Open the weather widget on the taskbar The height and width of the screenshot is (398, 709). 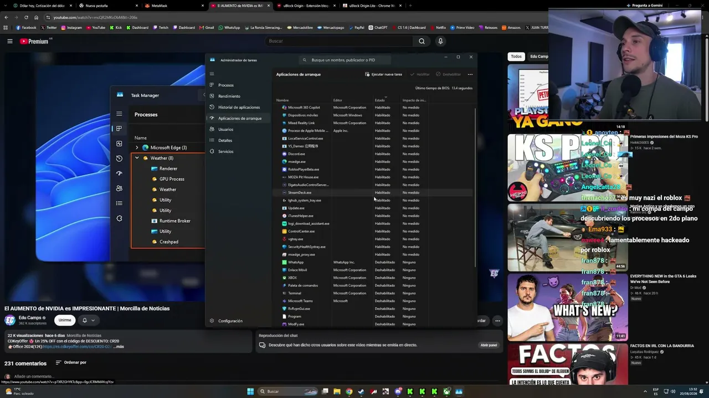[20, 391]
